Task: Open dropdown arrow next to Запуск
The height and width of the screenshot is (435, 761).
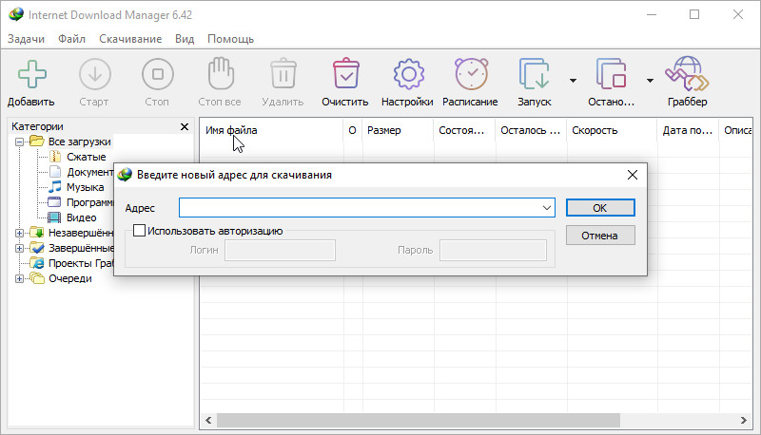Action: coord(573,81)
